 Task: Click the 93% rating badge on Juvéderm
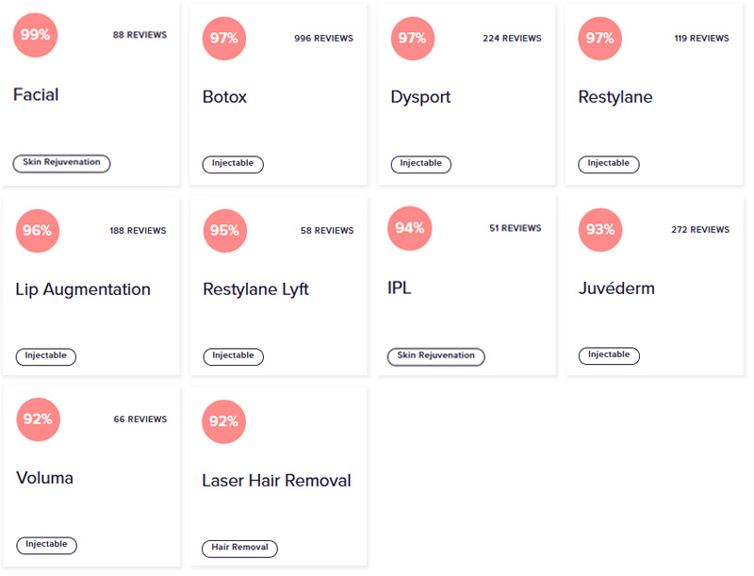click(600, 230)
